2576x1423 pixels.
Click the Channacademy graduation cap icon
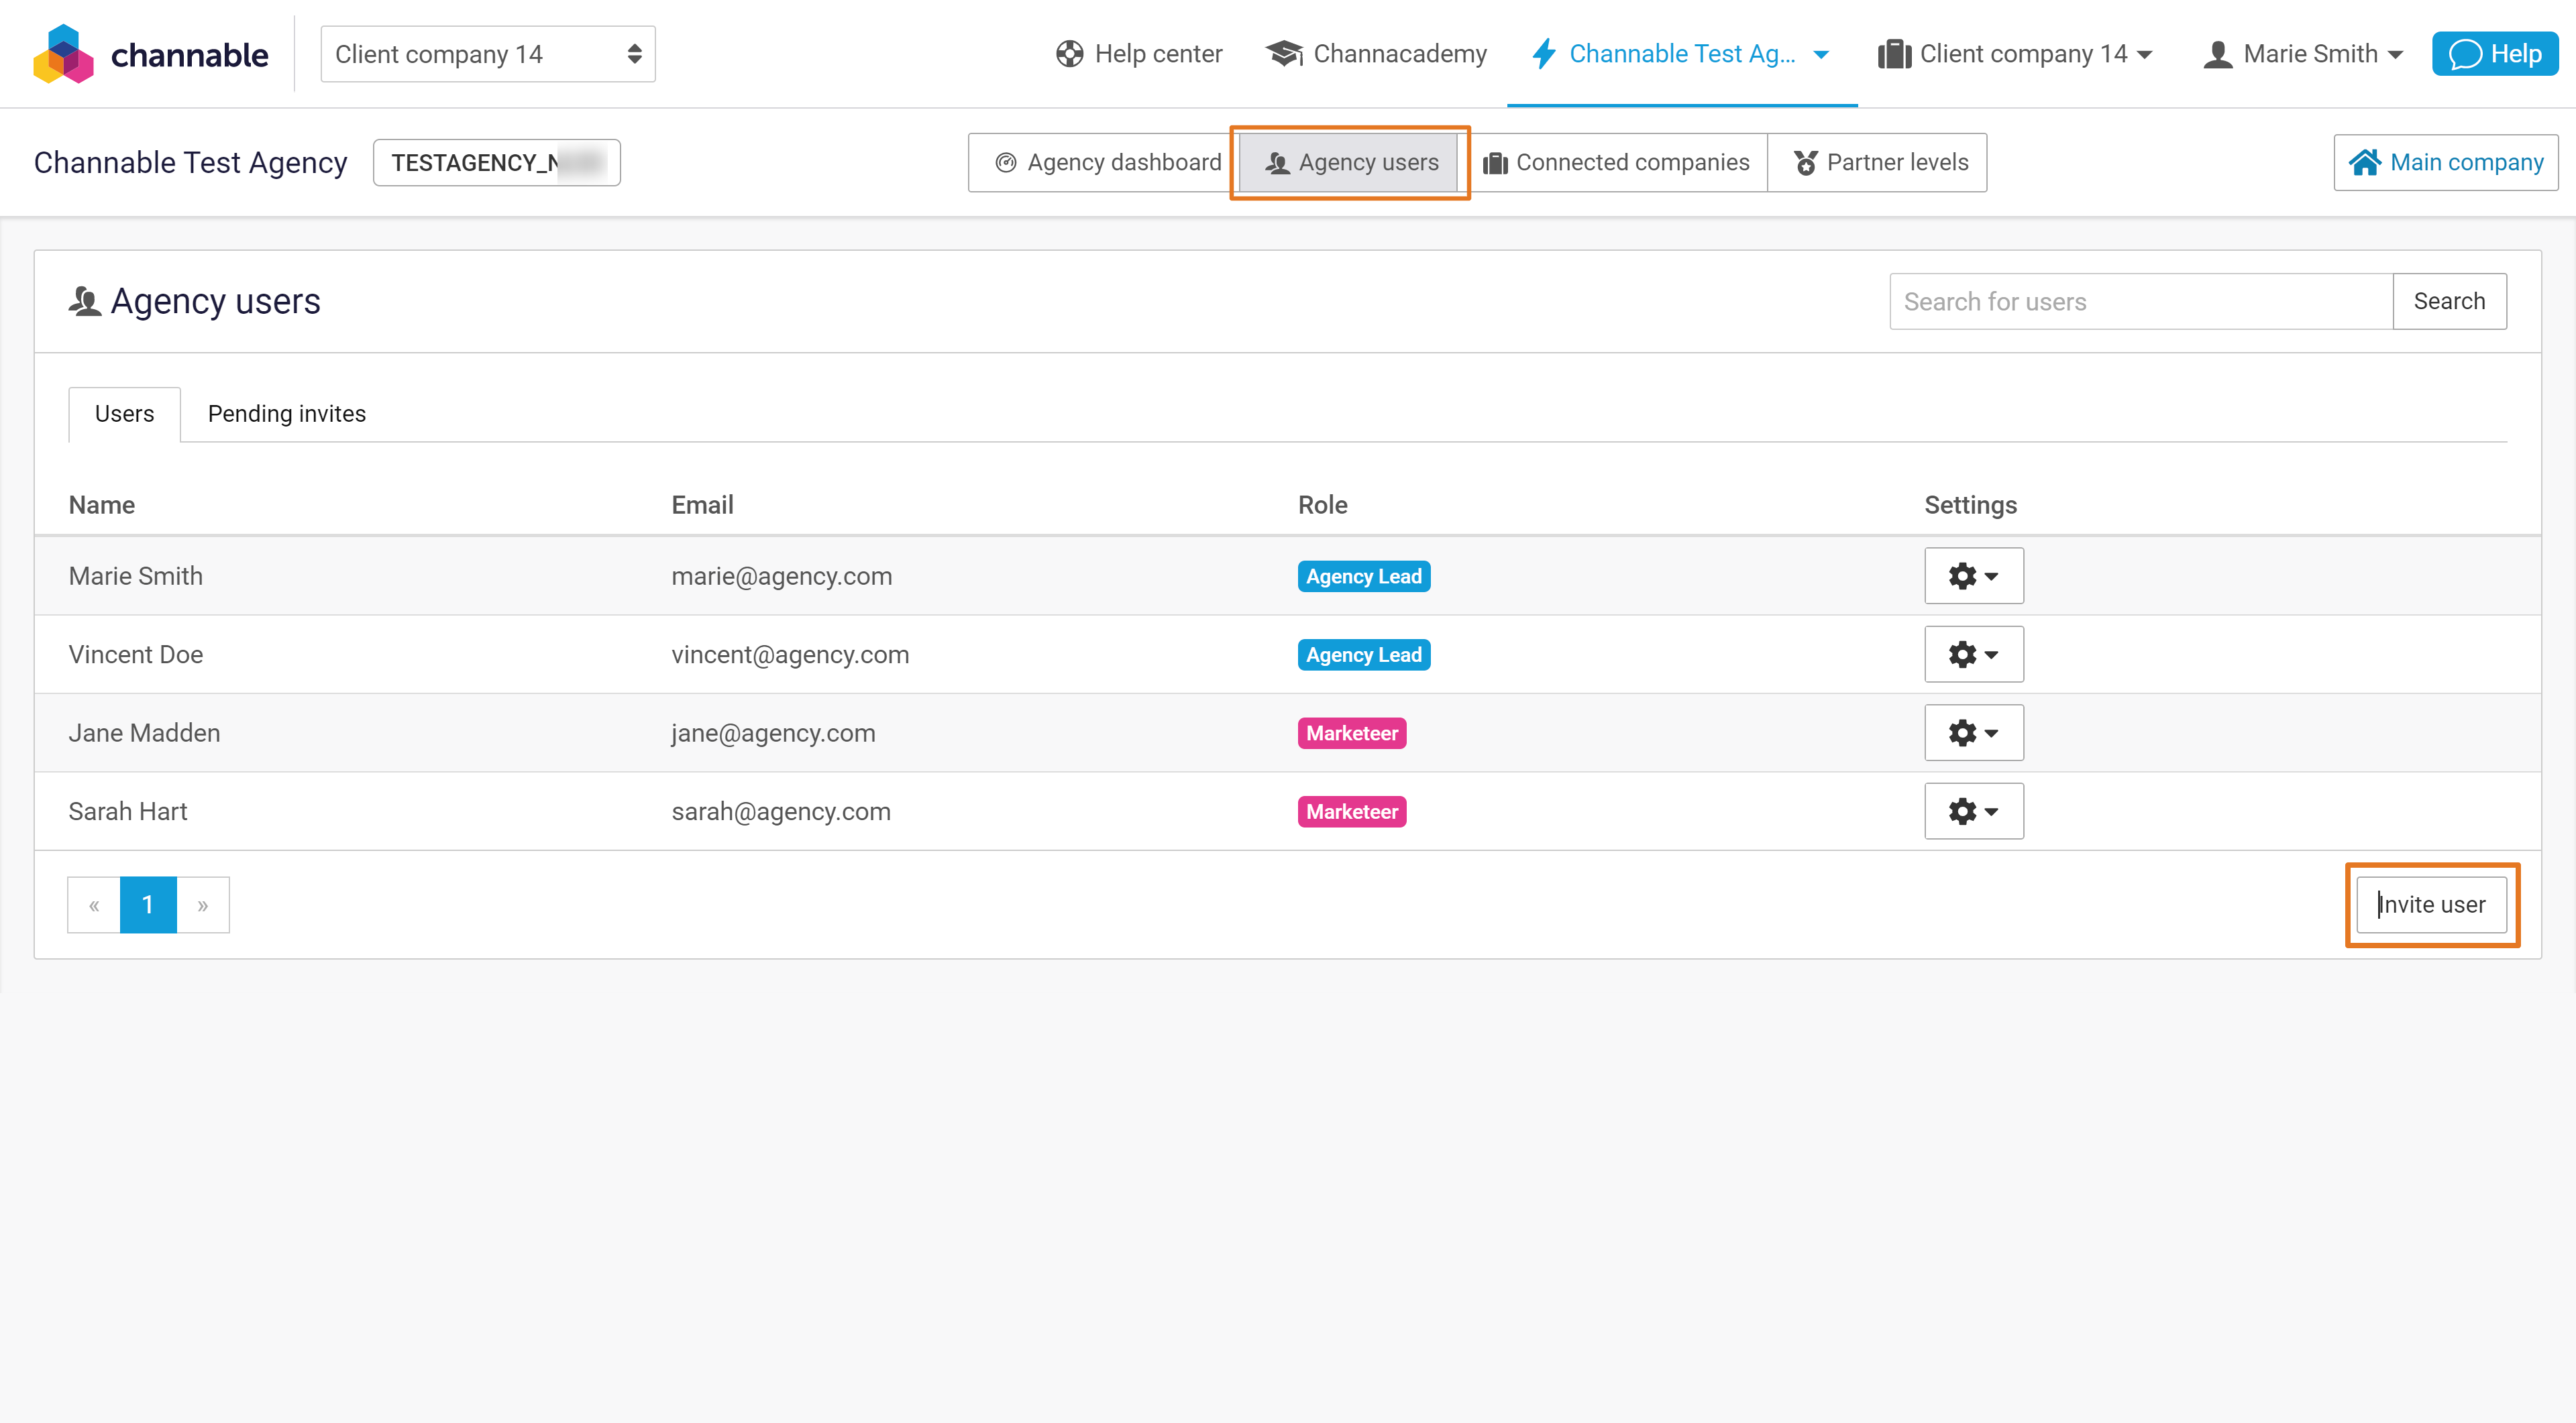(1284, 54)
